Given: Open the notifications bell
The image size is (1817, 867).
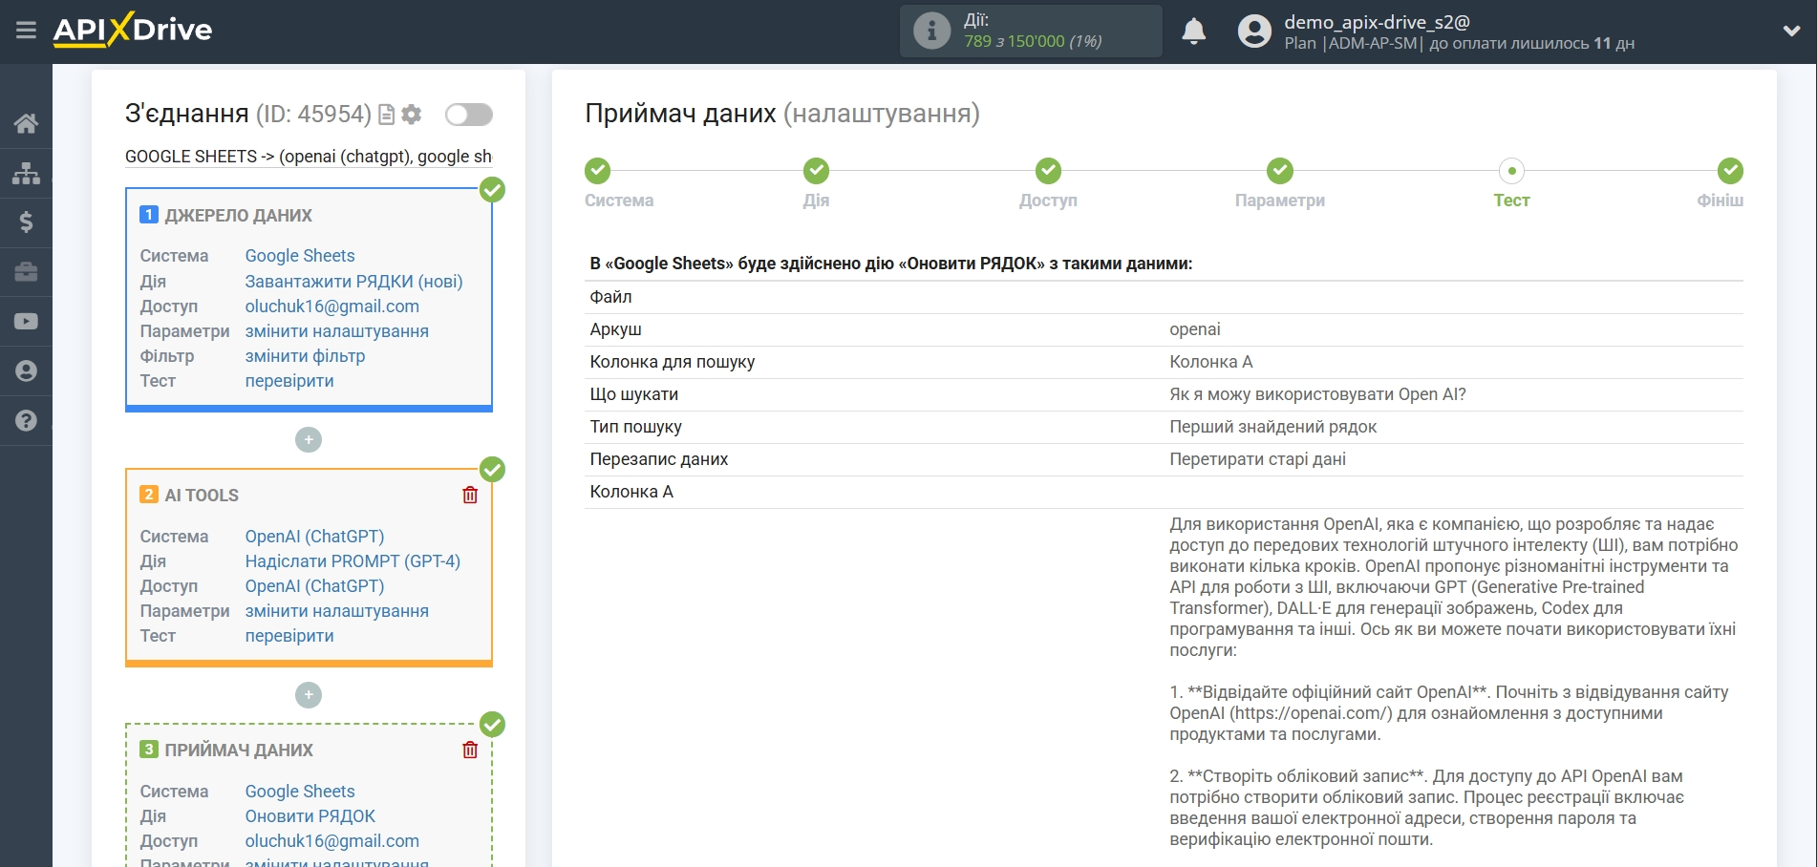Looking at the screenshot, I should click(1194, 32).
